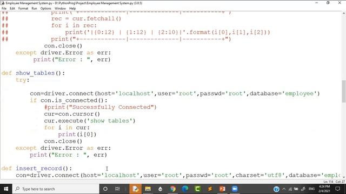Open Sublime Text from the taskbar
Image resolution: width=346 pixels, height=194 pixels.
point(210,189)
